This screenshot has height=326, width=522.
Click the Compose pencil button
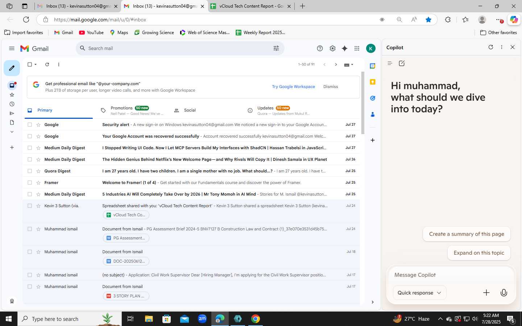(12, 68)
